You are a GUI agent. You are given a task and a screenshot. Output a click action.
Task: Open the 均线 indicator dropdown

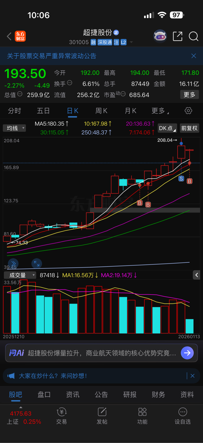click(14, 128)
